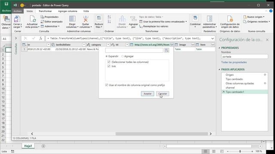Switch to the Agregar columna tab

point(68,11)
